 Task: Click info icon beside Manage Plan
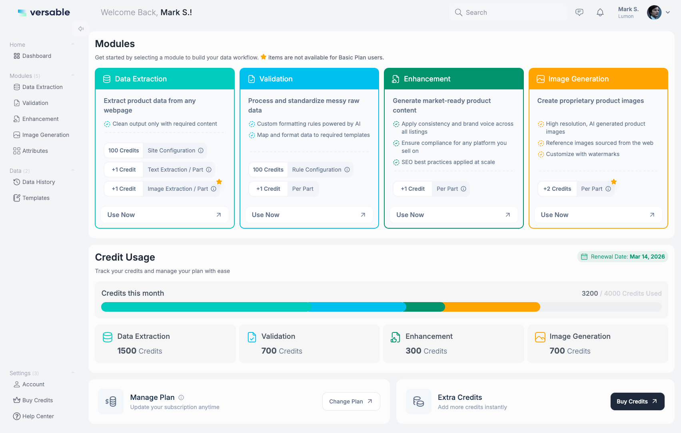(x=181, y=397)
